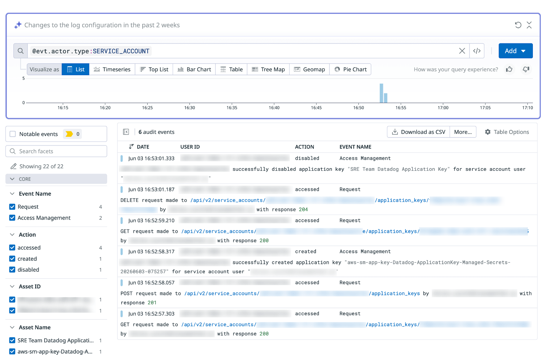Uncheck the disabled action checkbox
This screenshot has width=543, height=355.
pyautogui.click(x=12, y=270)
